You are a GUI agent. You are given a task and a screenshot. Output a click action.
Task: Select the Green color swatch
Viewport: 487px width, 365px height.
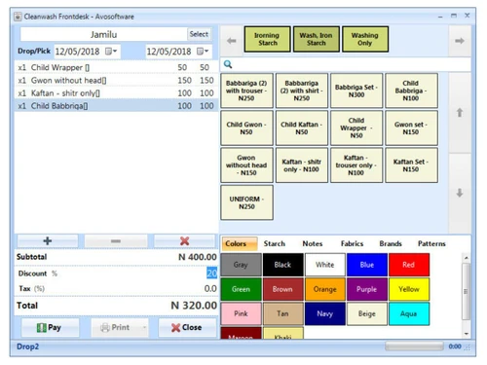click(x=241, y=289)
